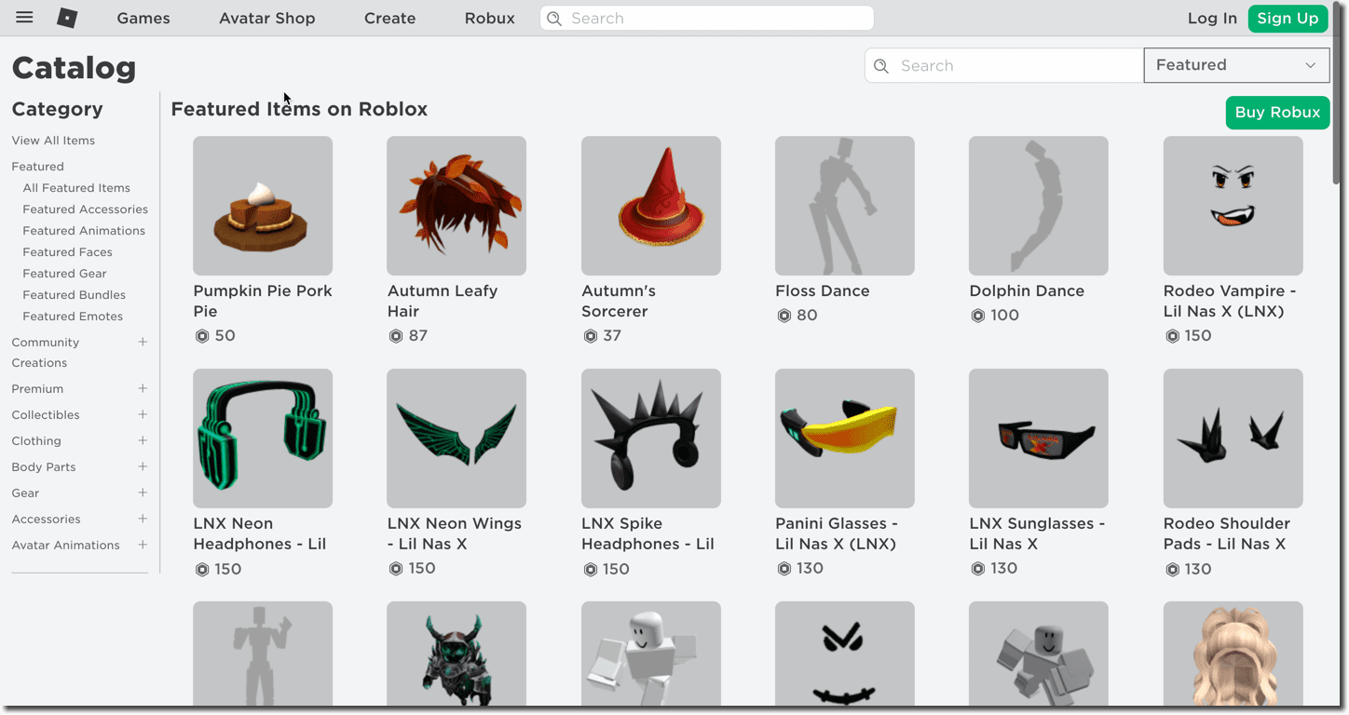This screenshot has height=715, width=1349.
Task: Expand the Body Parts category
Action: click(x=143, y=466)
